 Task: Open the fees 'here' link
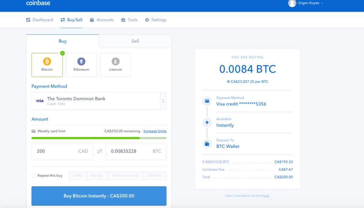click(x=266, y=196)
